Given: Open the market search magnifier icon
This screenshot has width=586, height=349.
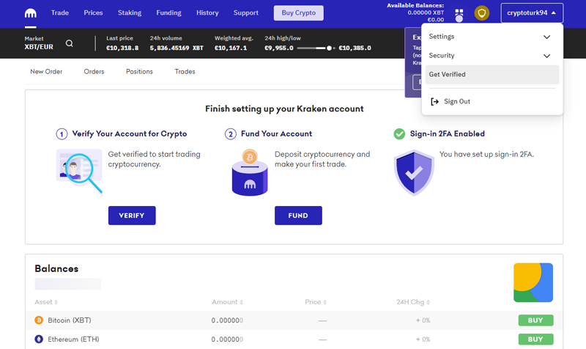Looking at the screenshot, I should (x=69, y=43).
